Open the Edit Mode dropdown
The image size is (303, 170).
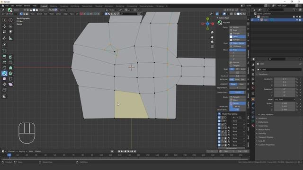[x=10, y=14]
